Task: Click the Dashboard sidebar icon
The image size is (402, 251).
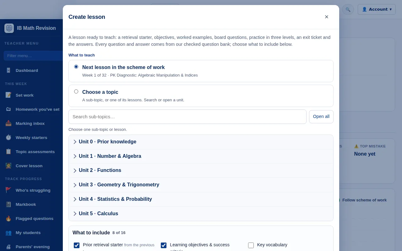Action: click(8, 70)
